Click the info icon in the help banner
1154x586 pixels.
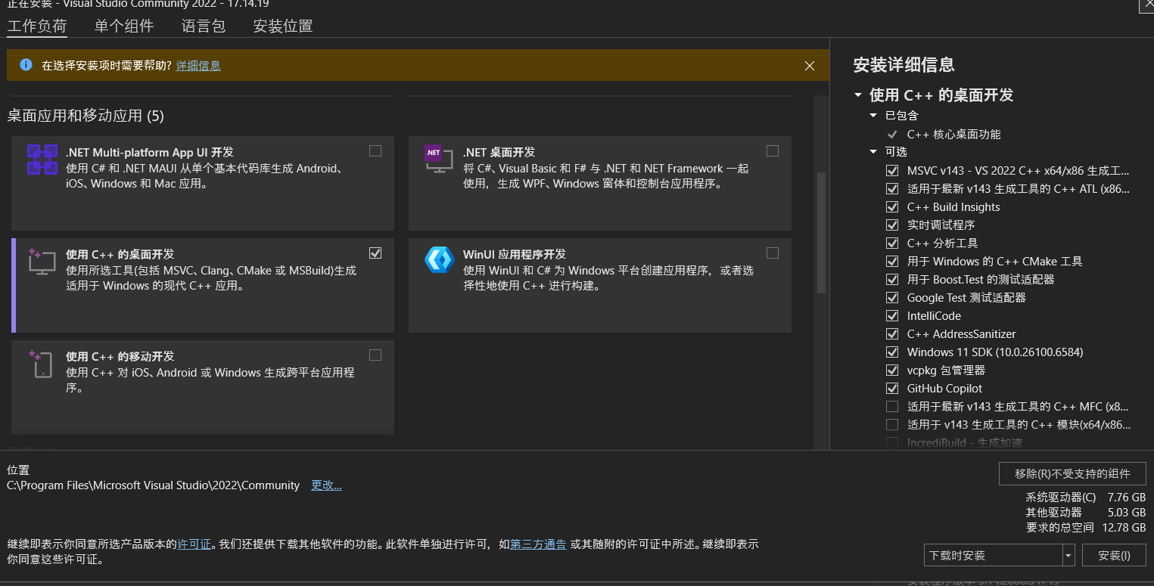point(26,65)
